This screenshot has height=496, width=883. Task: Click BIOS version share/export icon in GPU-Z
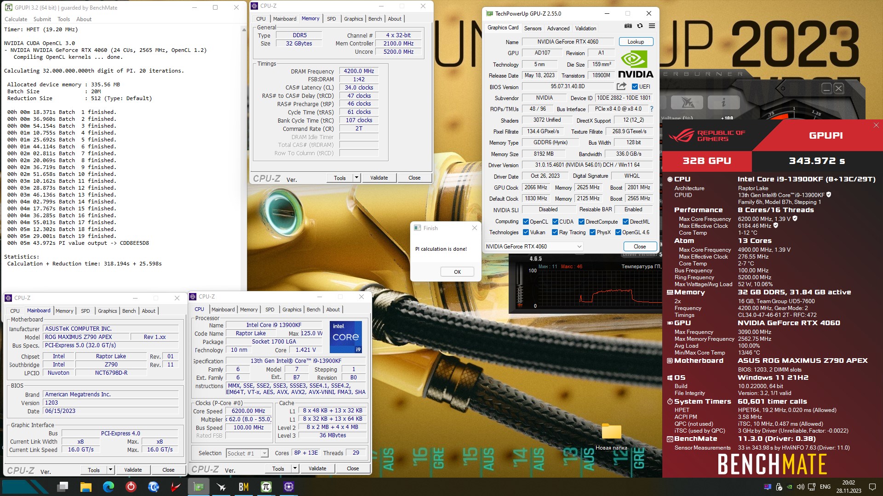(x=621, y=86)
